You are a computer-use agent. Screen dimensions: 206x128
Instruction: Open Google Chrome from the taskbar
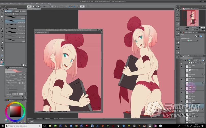tap(76, 126)
